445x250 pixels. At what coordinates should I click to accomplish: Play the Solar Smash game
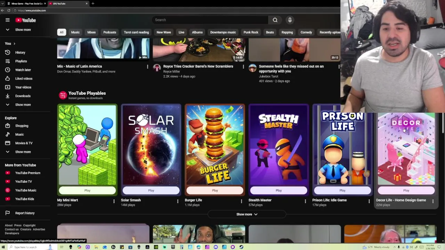pyautogui.click(x=151, y=190)
